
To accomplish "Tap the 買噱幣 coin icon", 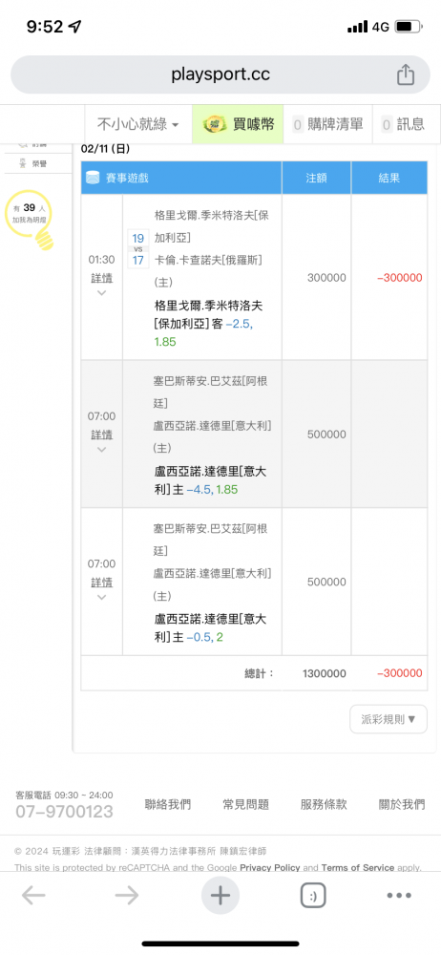I will click(x=213, y=124).
